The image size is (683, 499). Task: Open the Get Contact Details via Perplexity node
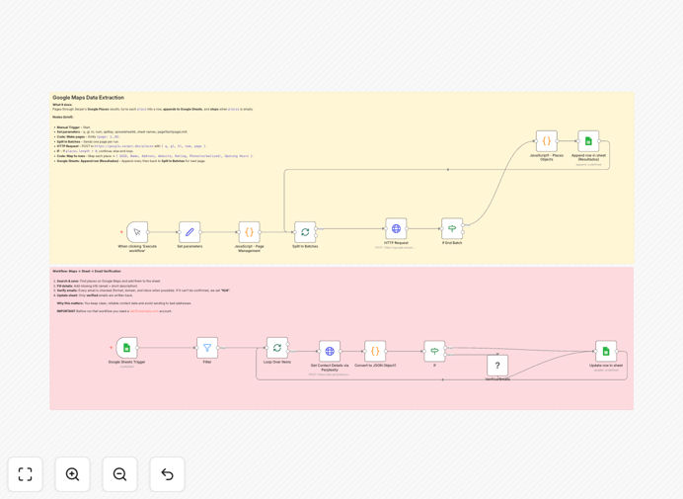point(330,351)
